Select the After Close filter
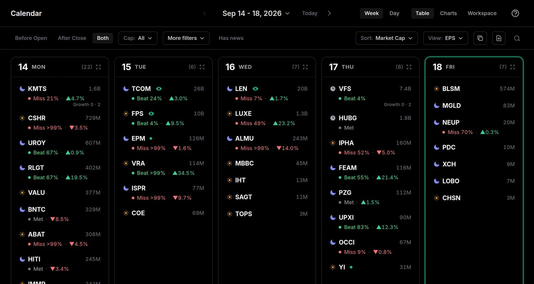The height and width of the screenshot is (284, 534). tap(72, 38)
